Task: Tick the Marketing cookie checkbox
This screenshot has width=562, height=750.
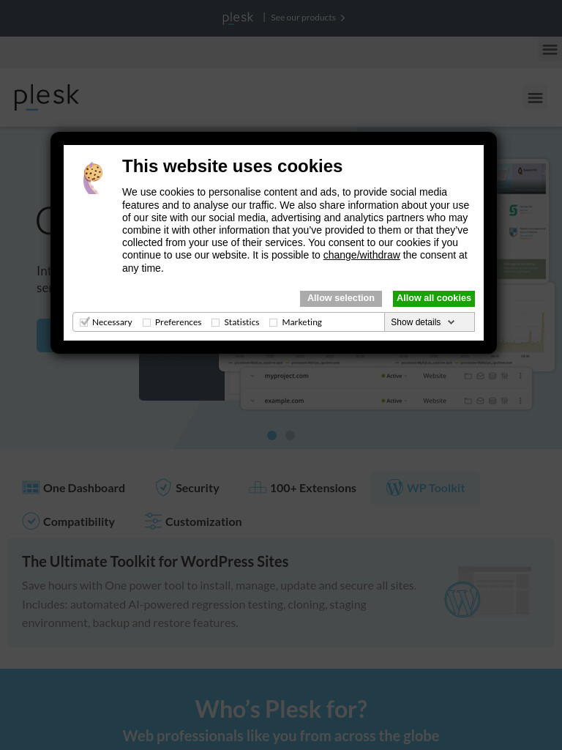Action: [x=274, y=323]
